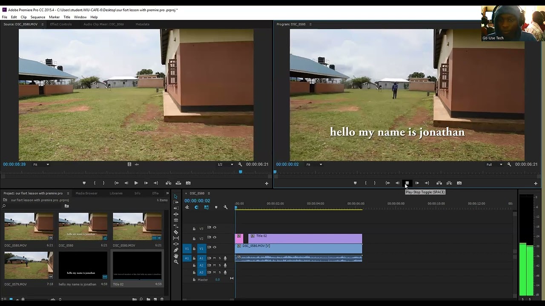Click the Lift button in Program monitor
The height and width of the screenshot is (306, 545).
(439, 183)
